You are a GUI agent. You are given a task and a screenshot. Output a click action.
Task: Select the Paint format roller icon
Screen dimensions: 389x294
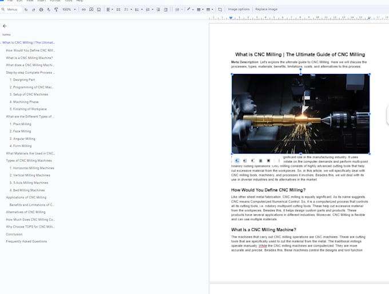[x=56, y=9]
